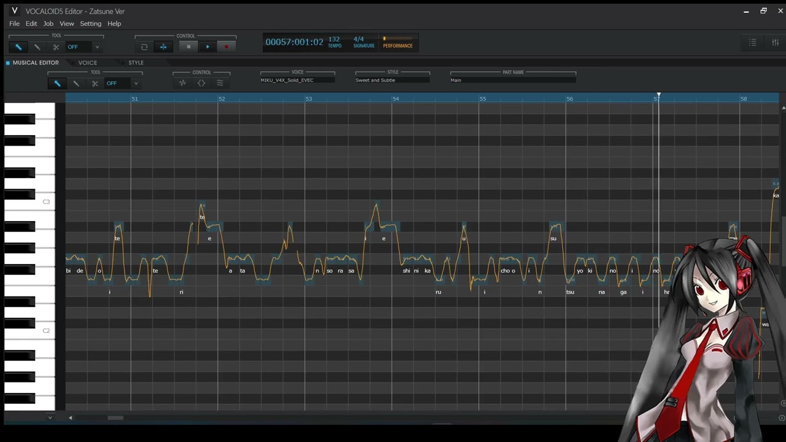Click the 4/4 time signature value
This screenshot has width=786, height=442.
pos(359,39)
